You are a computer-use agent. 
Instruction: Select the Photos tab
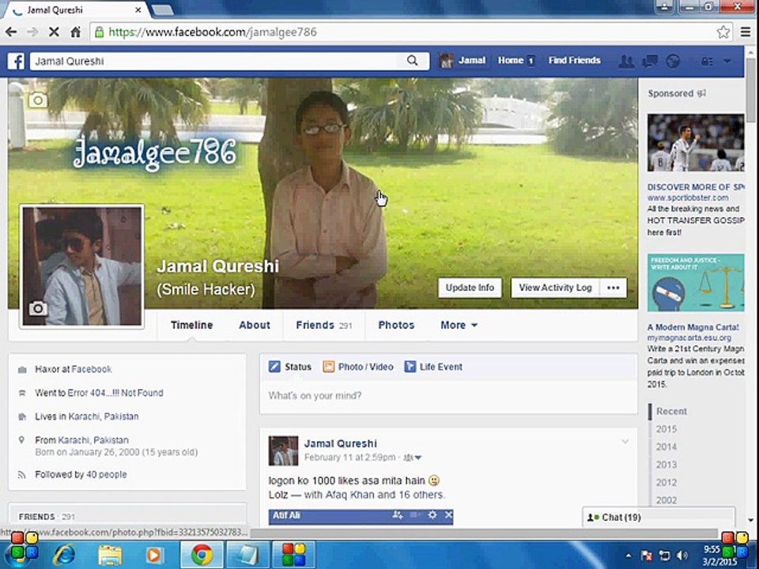396,325
